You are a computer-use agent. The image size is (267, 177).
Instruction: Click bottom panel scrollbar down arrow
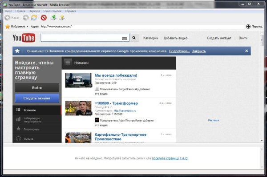(x=262, y=167)
